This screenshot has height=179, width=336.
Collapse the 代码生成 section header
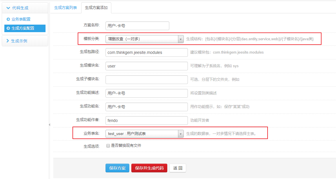point(25,8)
